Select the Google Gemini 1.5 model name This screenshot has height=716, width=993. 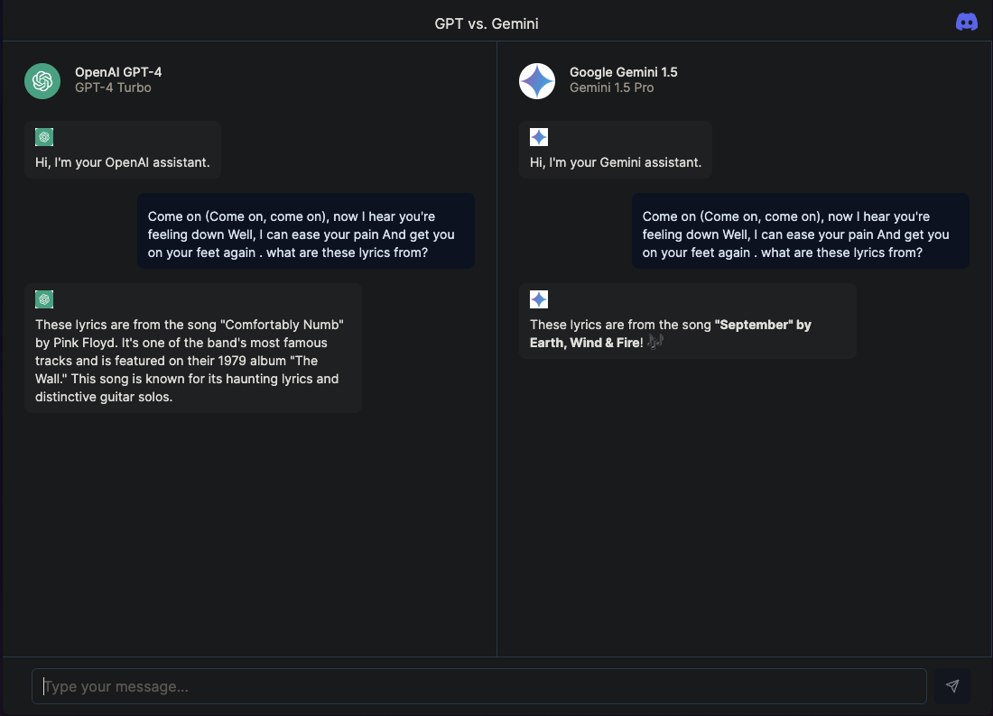(x=623, y=72)
